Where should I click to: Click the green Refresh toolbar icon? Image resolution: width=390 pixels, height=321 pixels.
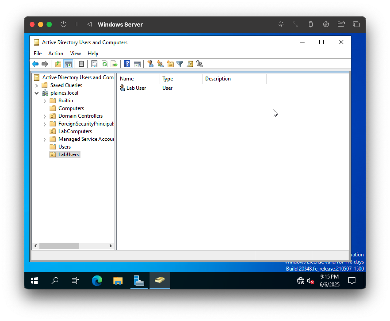point(104,64)
